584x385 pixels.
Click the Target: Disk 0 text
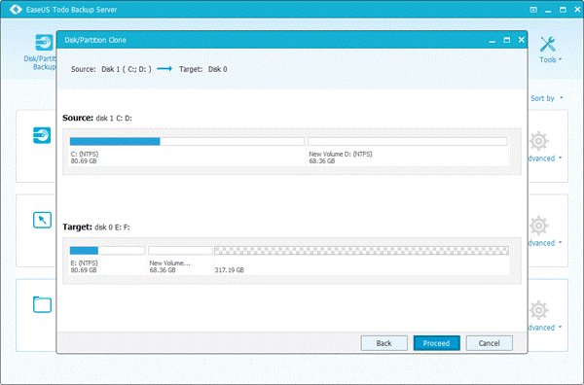click(203, 69)
